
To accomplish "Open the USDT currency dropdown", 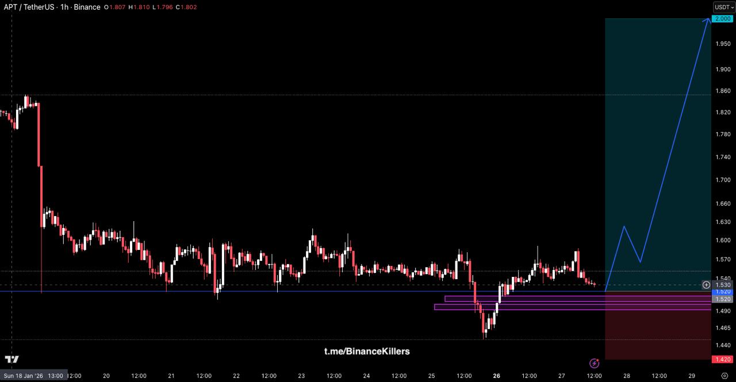I will coord(723,7).
